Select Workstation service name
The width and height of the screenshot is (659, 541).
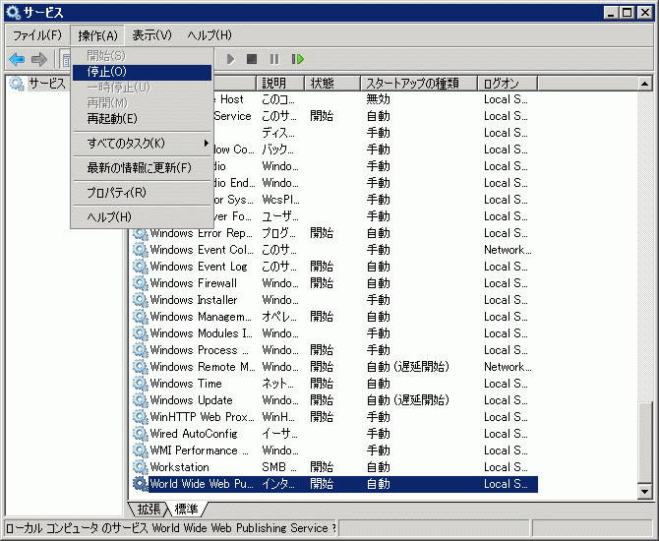(x=179, y=467)
